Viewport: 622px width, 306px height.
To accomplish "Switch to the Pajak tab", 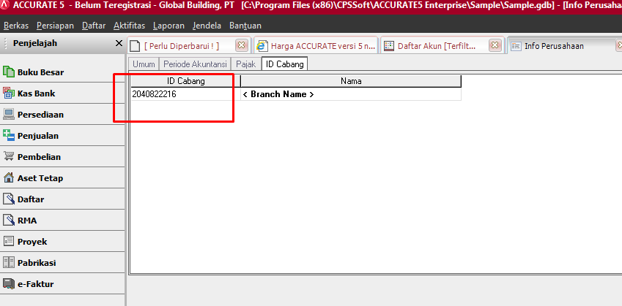I will [246, 64].
